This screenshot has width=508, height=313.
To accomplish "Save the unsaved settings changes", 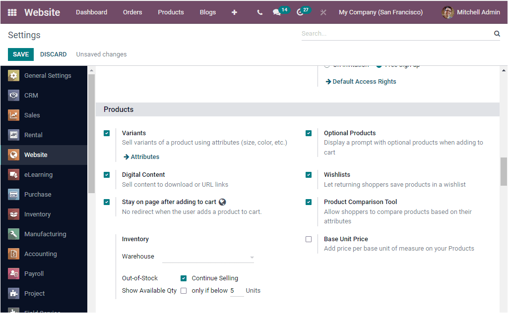I will [20, 54].
